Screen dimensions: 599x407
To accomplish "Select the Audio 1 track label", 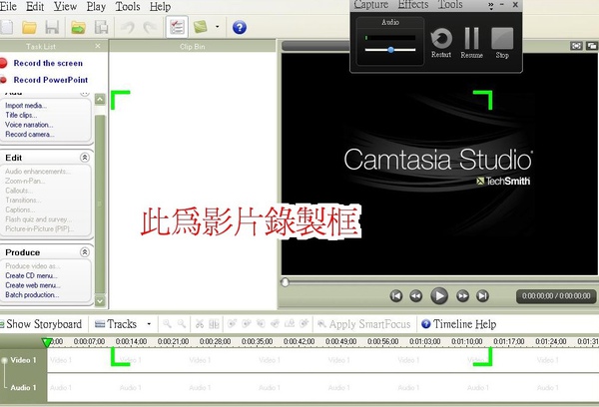I will coord(23,387).
